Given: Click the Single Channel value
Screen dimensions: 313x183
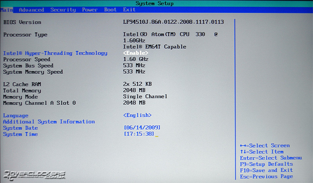Looking at the screenshot, I should click(145, 97).
